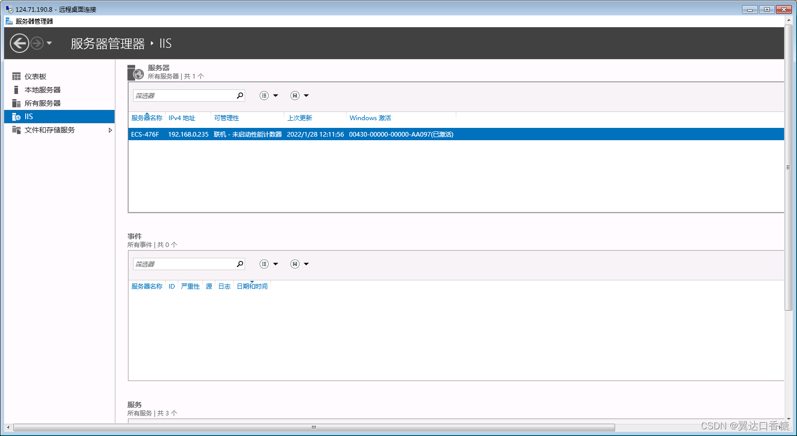Click the remote desktop title bar icon

pyautogui.click(x=9, y=9)
